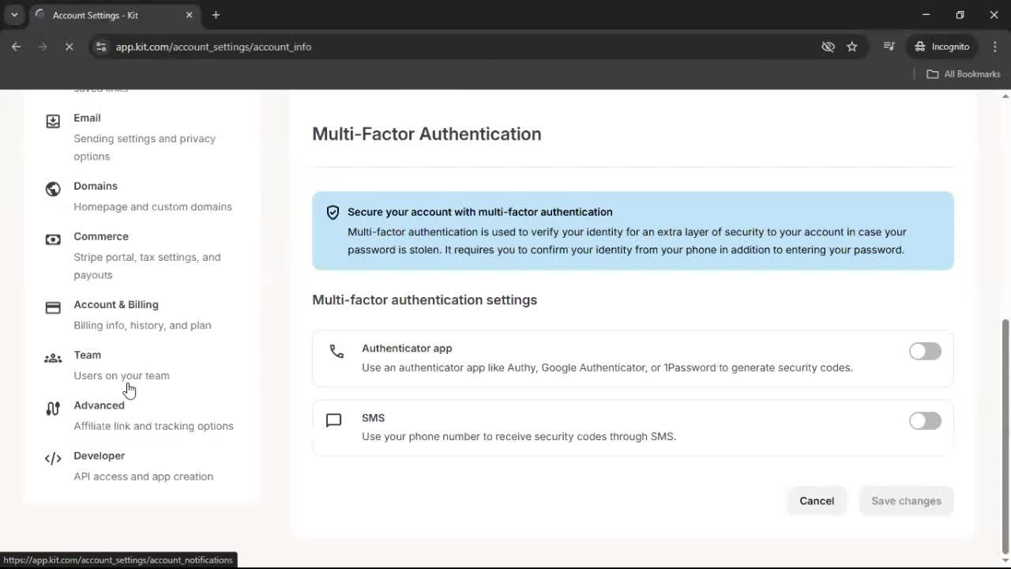Turn on SMS security codes toggle
This screenshot has width=1011, height=569.
924,421
